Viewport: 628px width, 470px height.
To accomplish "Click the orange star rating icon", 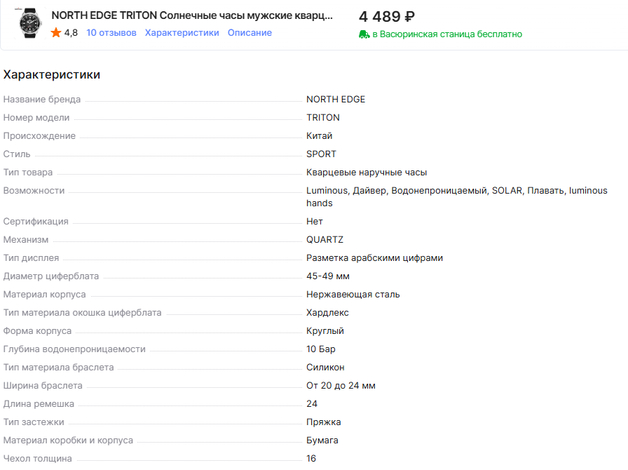I will (56, 33).
